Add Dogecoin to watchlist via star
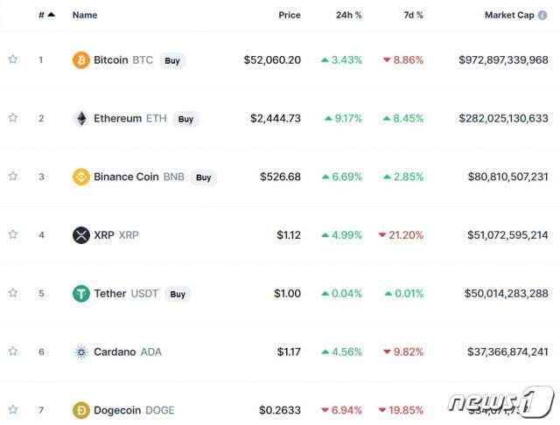 [13, 409]
